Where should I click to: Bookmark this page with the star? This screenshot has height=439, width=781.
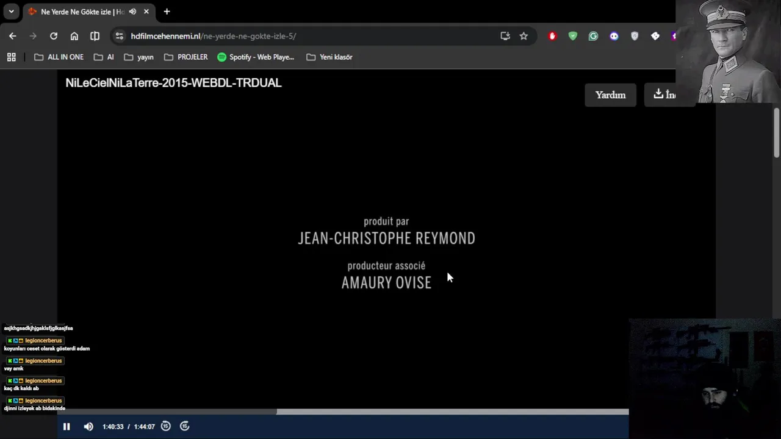(524, 36)
